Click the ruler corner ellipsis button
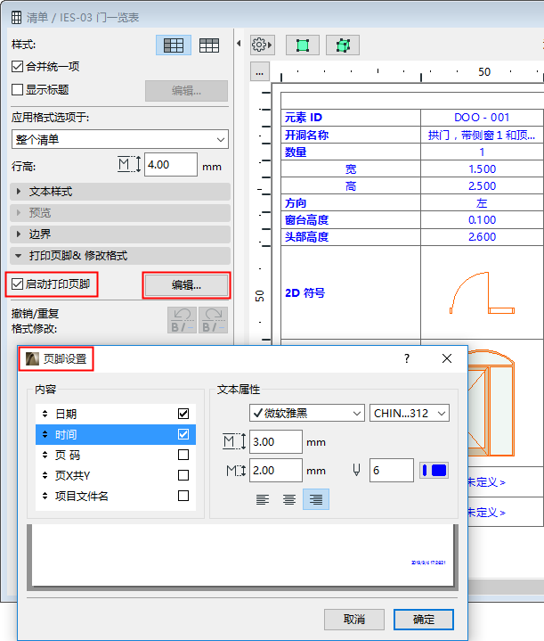This screenshot has width=544, height=641. 259,72
